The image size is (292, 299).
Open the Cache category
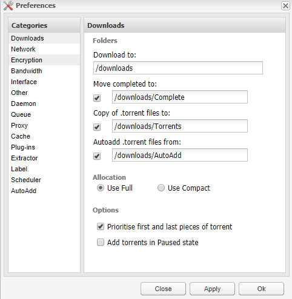pos(44,136)
